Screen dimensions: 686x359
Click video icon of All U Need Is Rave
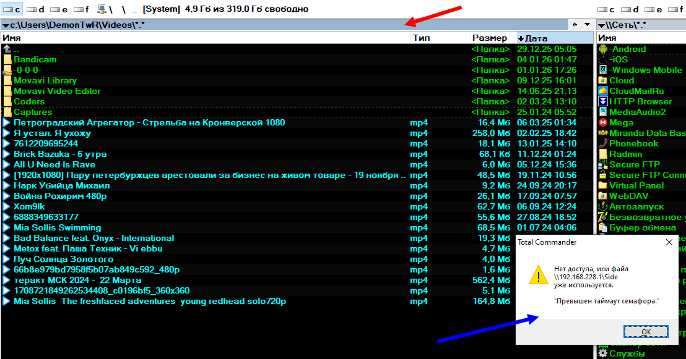pyautogui.click(x=7, y=164)
